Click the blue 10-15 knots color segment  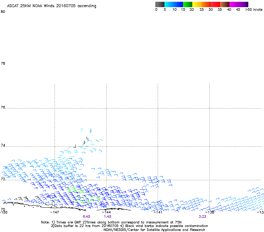point(178,4)
